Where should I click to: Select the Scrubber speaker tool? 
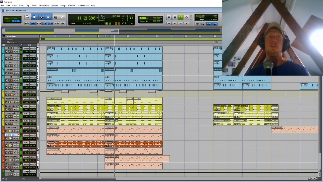(55, 17)
